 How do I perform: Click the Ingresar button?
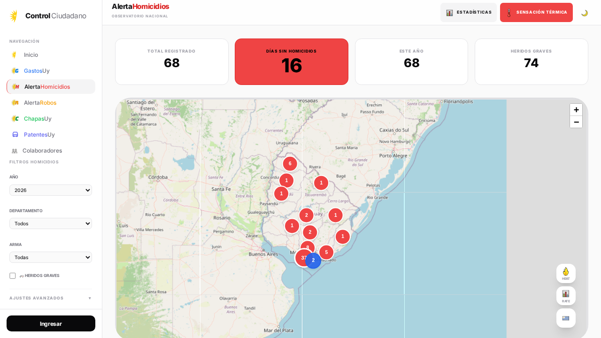pyautogui.click(x=51, y=323)
